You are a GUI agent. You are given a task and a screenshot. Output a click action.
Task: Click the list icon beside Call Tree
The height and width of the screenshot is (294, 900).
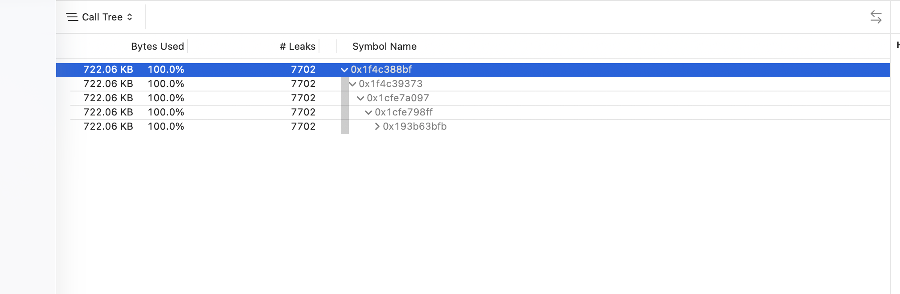(72, 17)
